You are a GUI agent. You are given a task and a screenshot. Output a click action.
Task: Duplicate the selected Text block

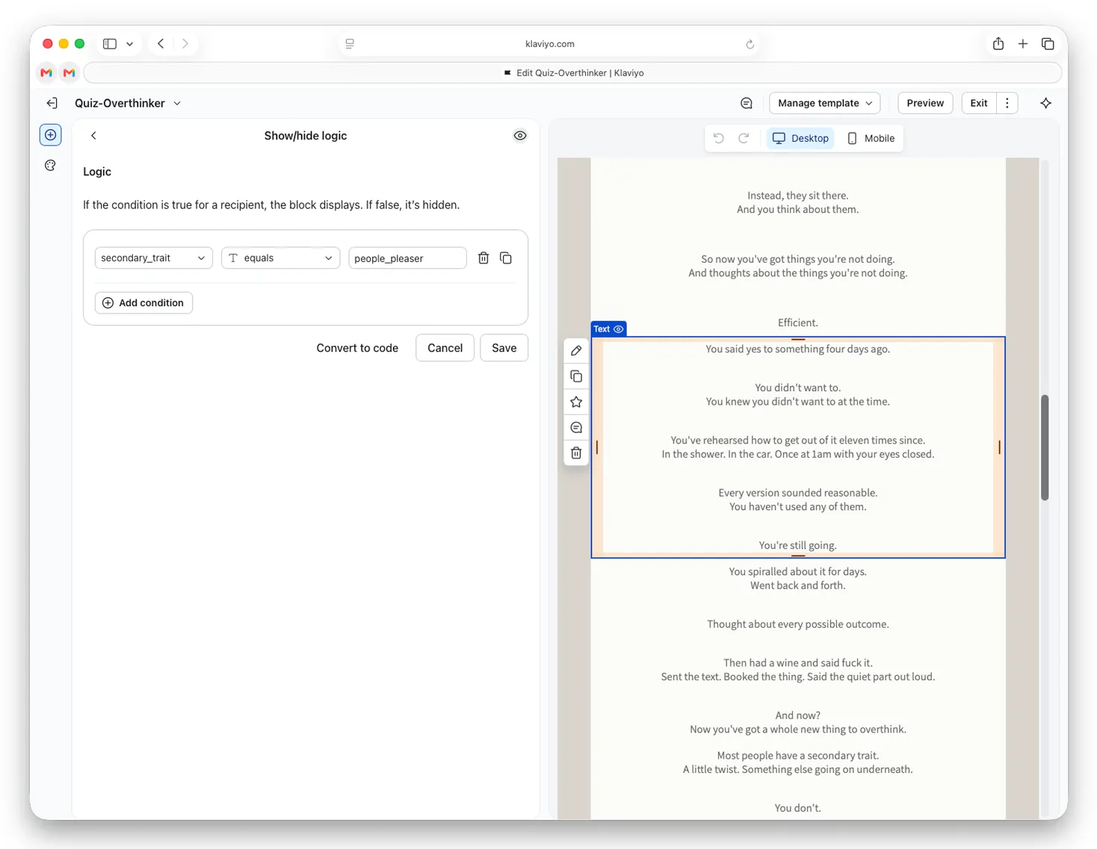click(x=576, y=376)
